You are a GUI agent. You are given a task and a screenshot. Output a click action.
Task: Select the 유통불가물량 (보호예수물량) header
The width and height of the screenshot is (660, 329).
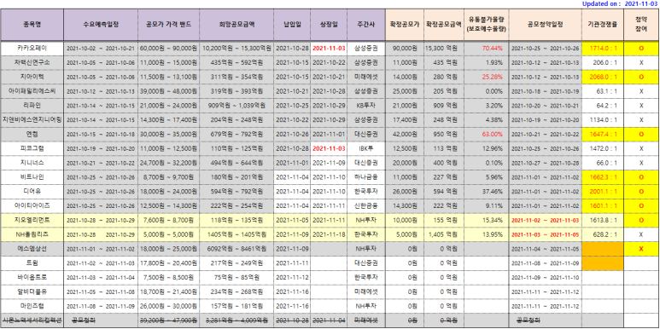click(x=486, y=25)
